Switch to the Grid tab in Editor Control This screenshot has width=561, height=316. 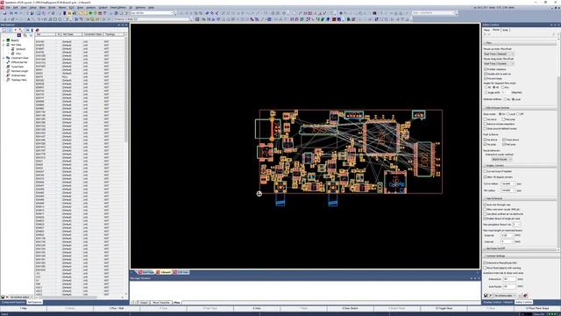tap(505, 30)
